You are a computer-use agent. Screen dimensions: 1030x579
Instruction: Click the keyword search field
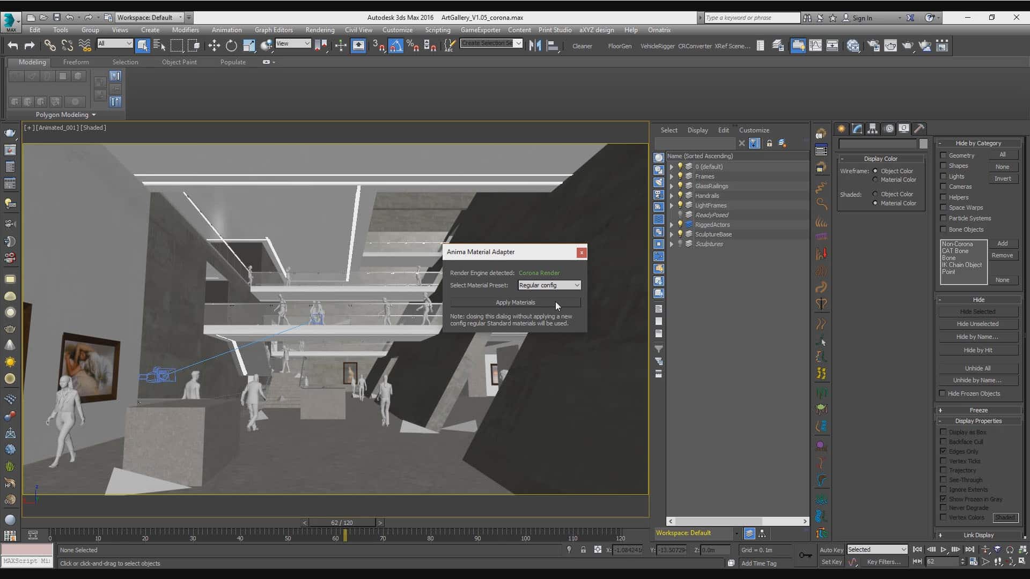pyautogui.click(x=752, y=18)
